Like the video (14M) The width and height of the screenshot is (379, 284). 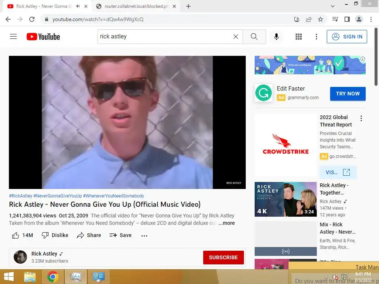[x=23, y=235]
